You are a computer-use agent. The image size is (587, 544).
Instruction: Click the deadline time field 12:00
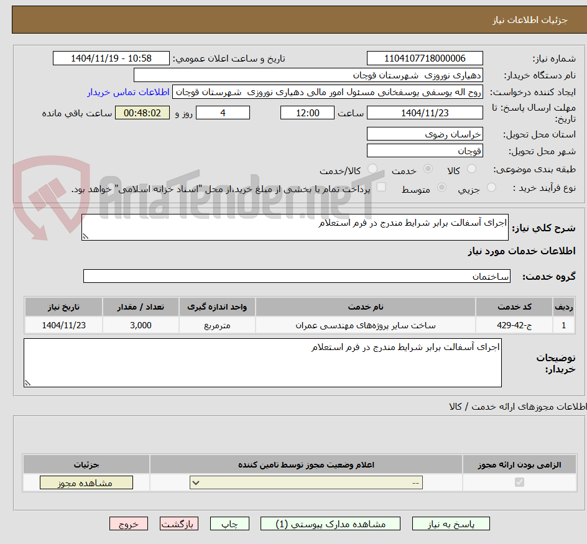coord(307,113)
